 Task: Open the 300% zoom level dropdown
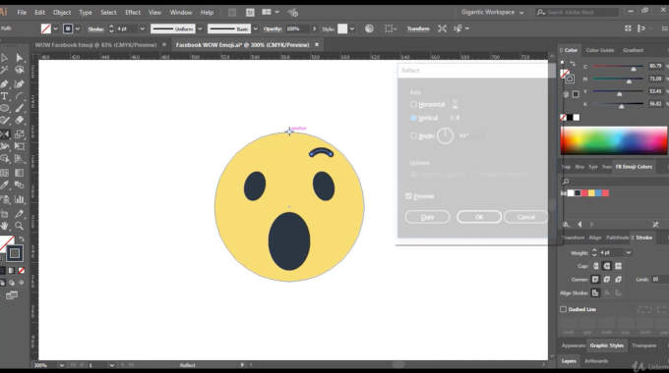(62, 365)
